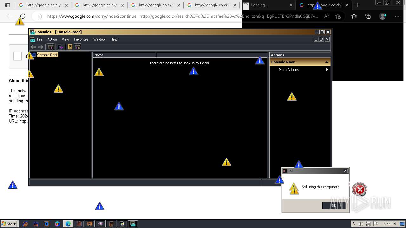The image size is (406, 228).
Task: Toggle Show/Hide Action Pane toolbar icon
Action: (78, 47)
